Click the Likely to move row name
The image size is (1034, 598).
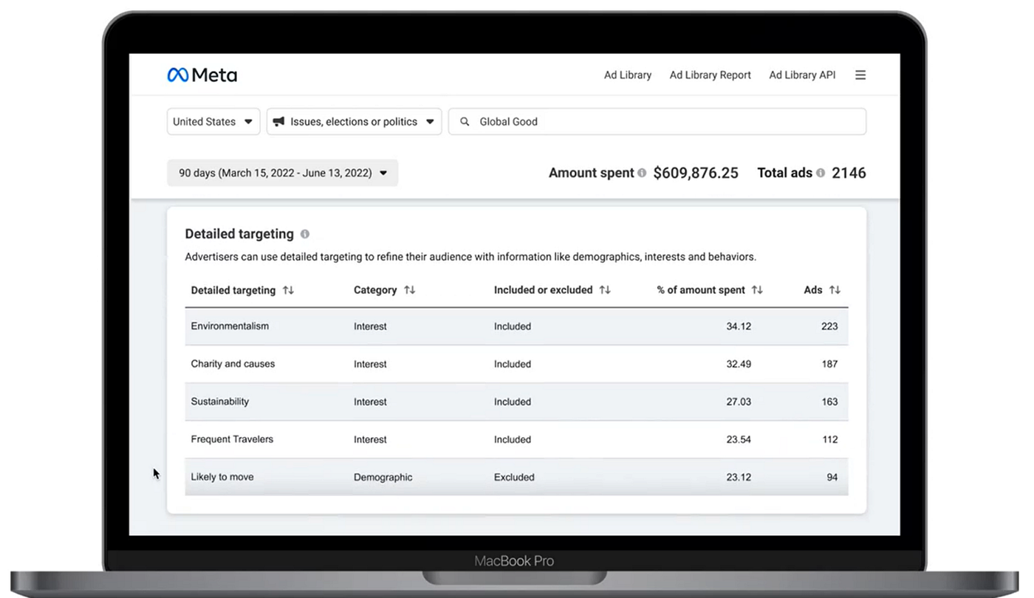(x=222, y=477)
